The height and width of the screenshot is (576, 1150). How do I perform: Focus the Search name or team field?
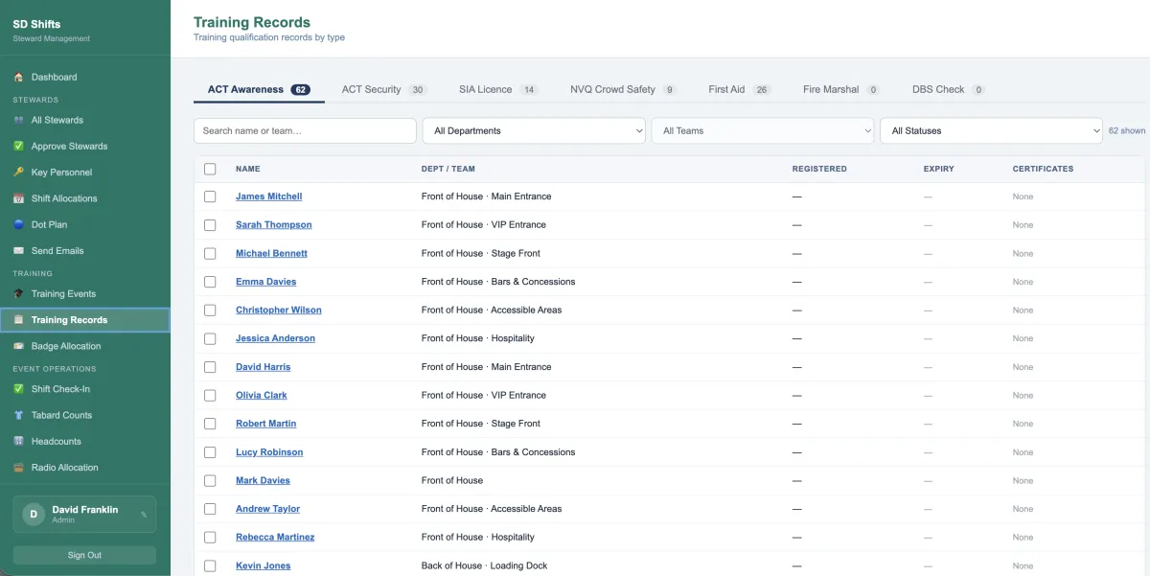pyautogui.click(x=305, y=131)
